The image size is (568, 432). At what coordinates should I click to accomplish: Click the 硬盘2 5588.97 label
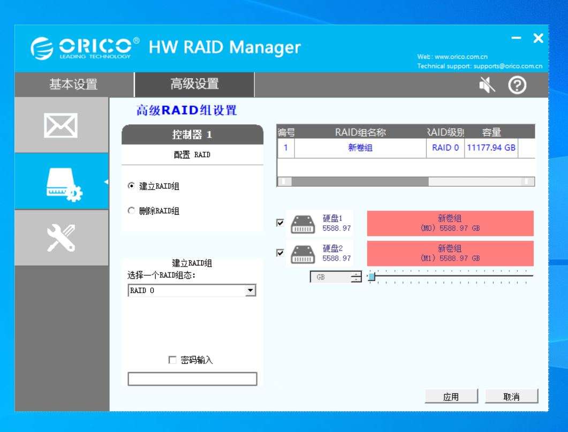pos(337,253)
